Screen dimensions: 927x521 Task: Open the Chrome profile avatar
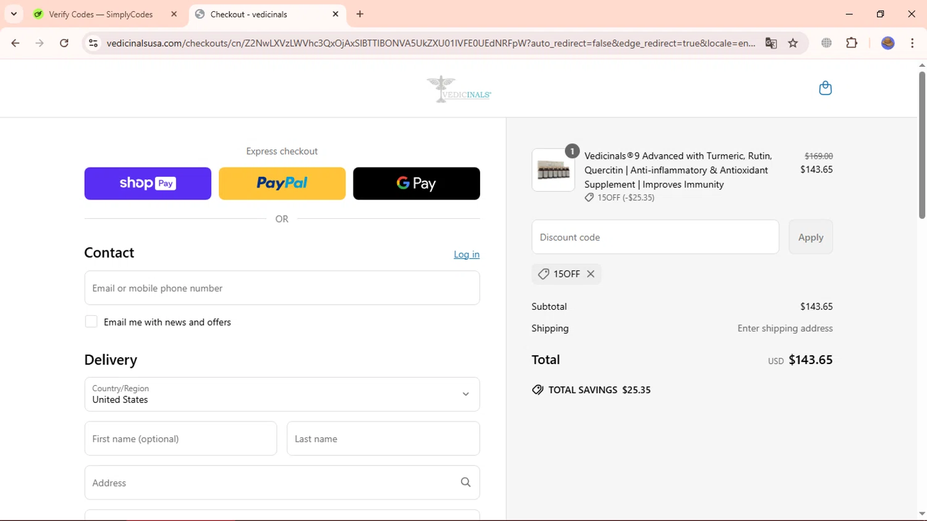click(x=888, y=43)
